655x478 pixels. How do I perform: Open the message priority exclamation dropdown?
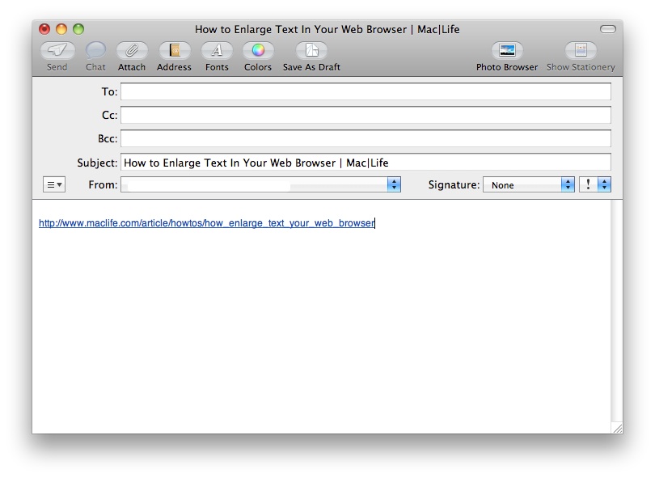(595, 184)
